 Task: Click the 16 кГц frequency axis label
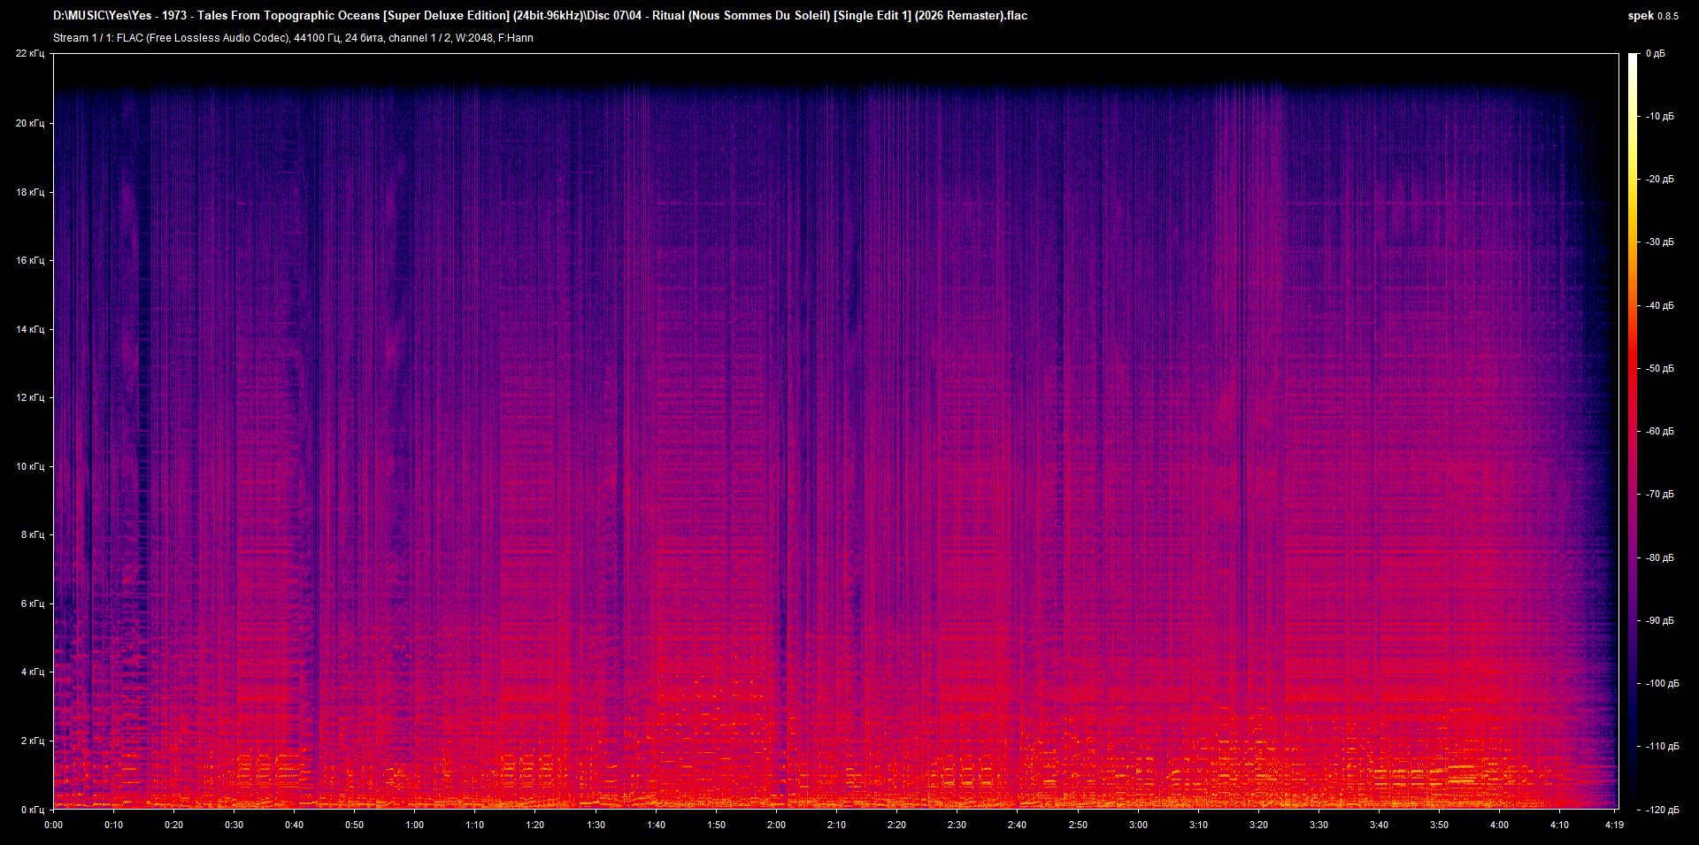pyautogui.click(x=30, y=260)
